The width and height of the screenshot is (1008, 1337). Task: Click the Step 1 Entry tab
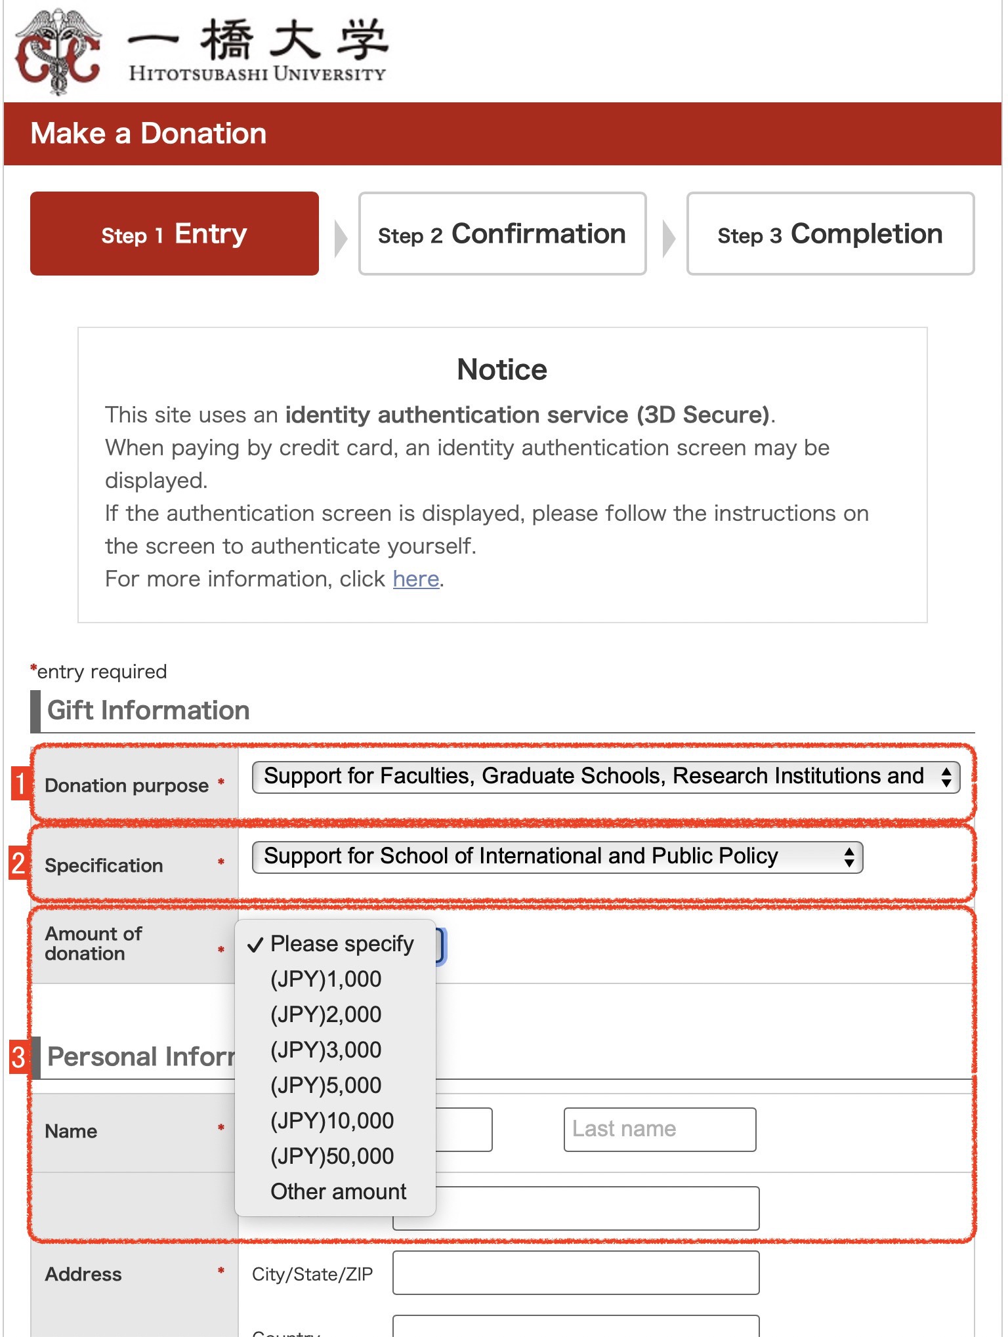tap(175, 234)
